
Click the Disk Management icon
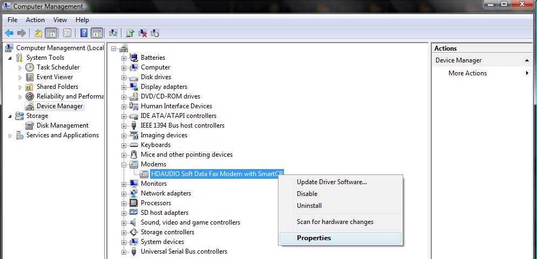click(x=30, y=126)
